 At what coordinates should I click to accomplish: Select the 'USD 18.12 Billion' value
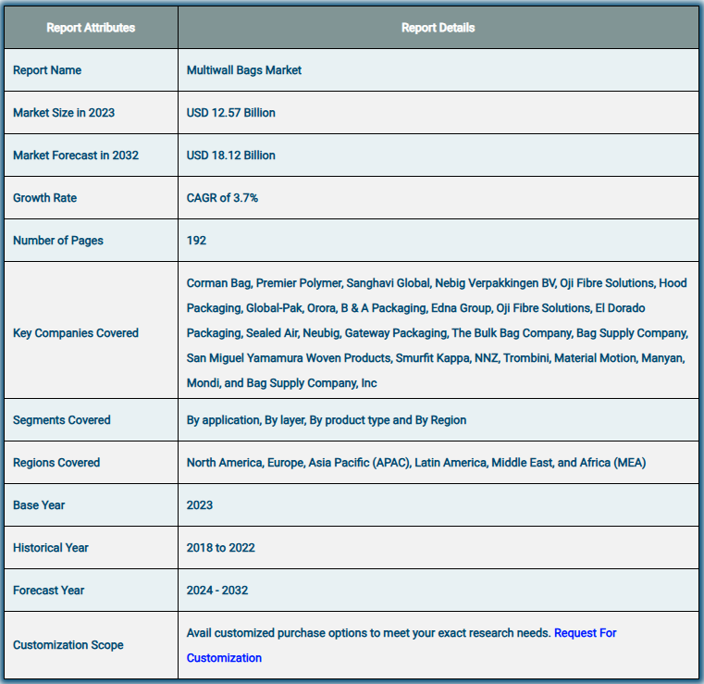coord(230,155)
